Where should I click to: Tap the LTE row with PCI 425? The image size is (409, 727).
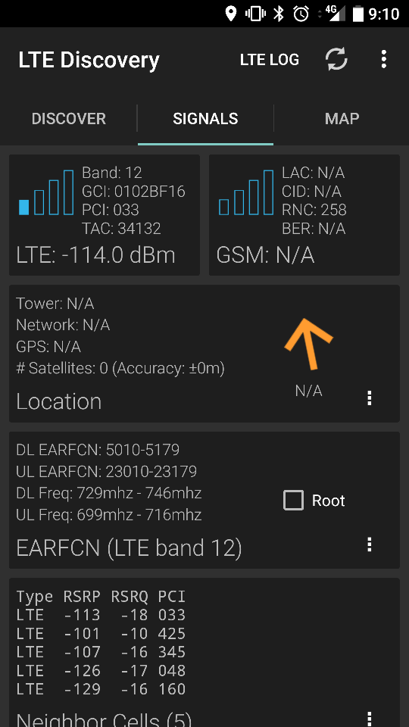click(101, 633)
